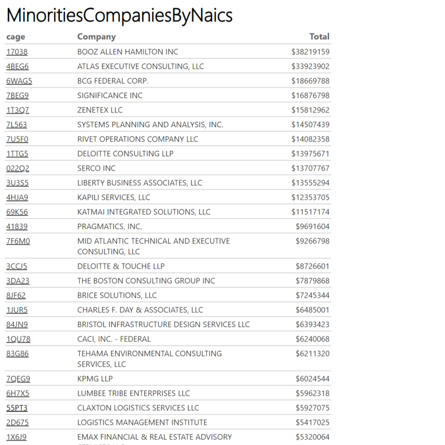Image resolution: width=445 pixels, height=445 pixels.
Task: Select the BOOZ ALLEN HAMILTON INC cell
Action: (x=128, y=52)
